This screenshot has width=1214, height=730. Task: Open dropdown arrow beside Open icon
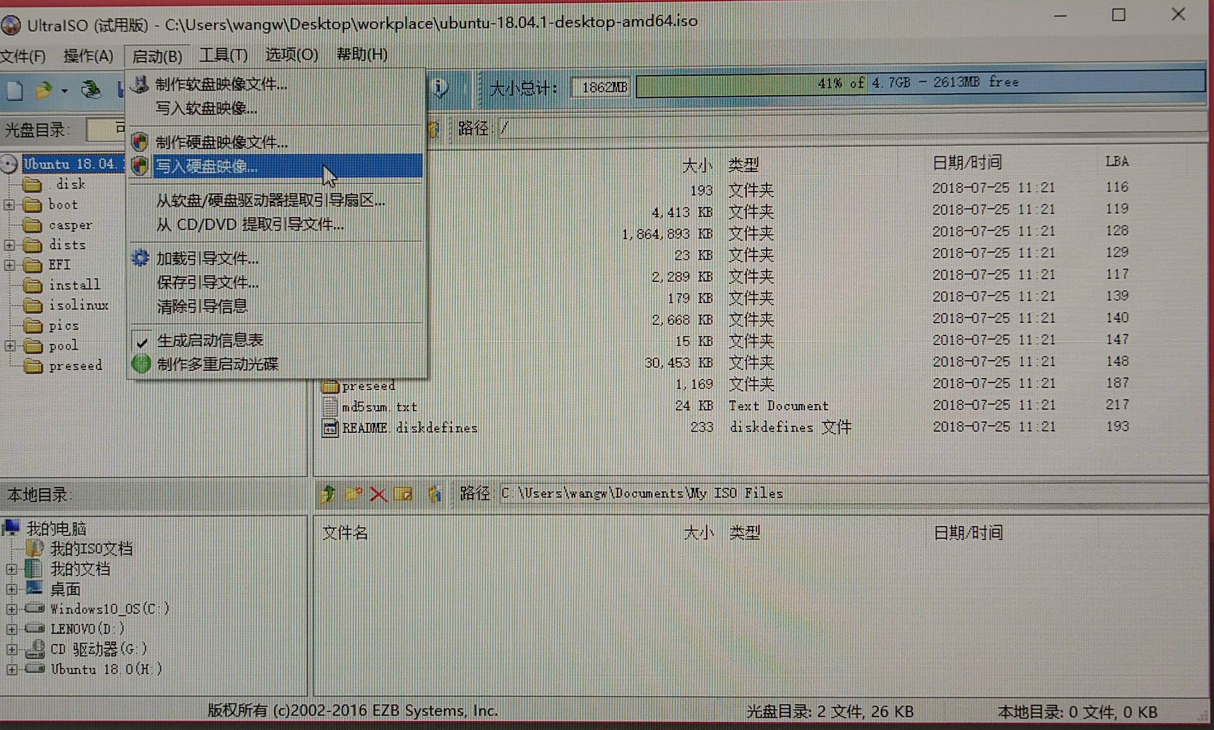[64, 91]
